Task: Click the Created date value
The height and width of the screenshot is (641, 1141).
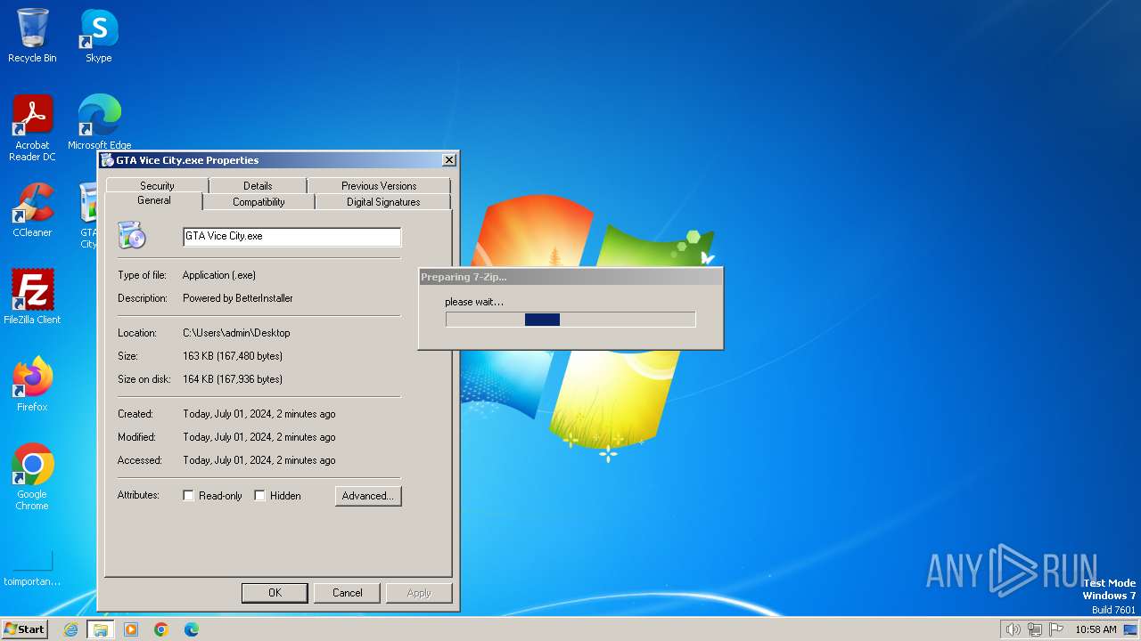Action: pyautogui.click(x=259, y=414)
